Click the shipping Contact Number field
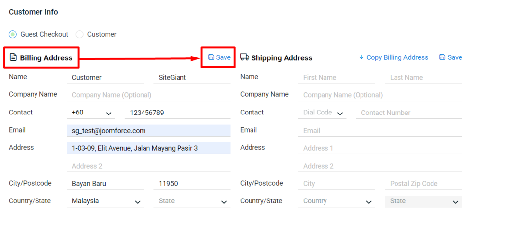The image size is (505, 227). point(408,113)
